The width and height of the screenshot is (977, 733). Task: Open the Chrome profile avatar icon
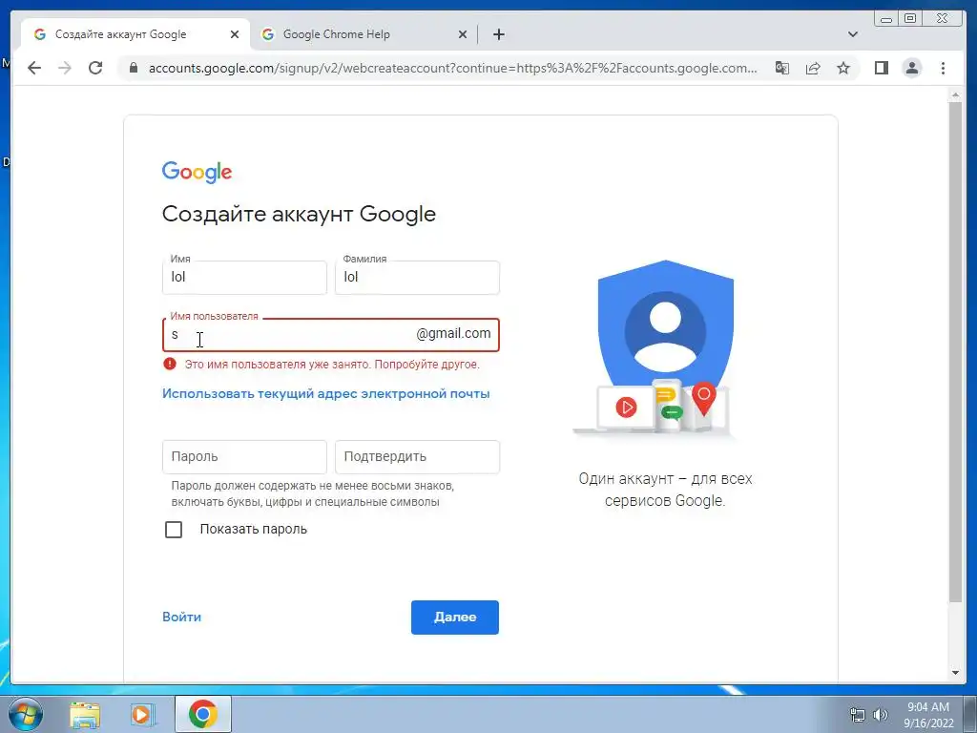click(x=911, y=68)
